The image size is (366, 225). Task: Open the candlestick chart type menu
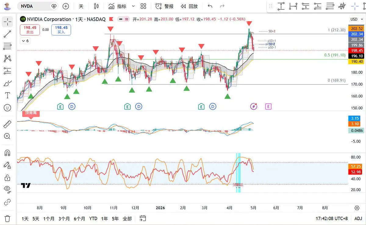pos(96,6)
